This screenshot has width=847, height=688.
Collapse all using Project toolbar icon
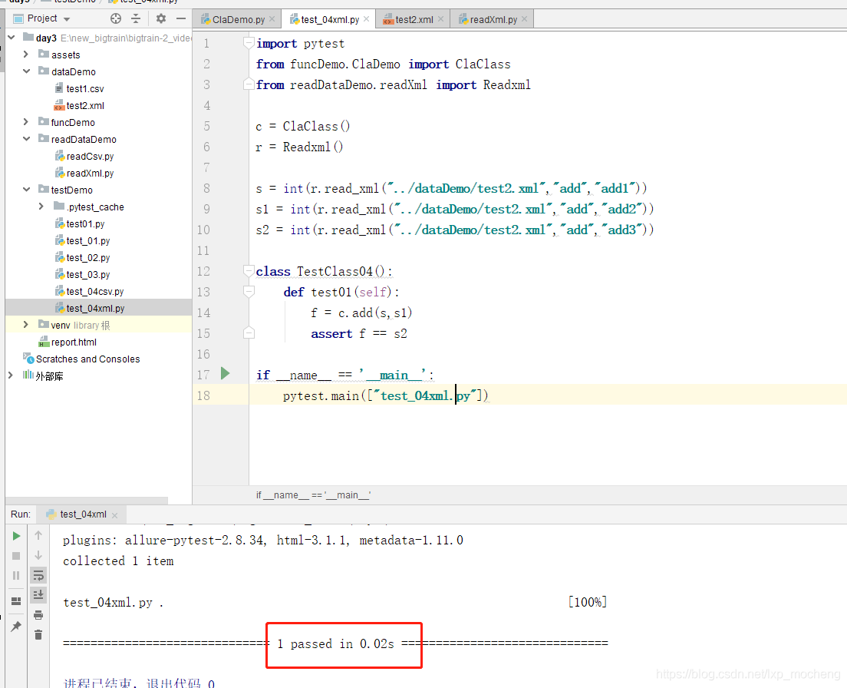[137, 18]
